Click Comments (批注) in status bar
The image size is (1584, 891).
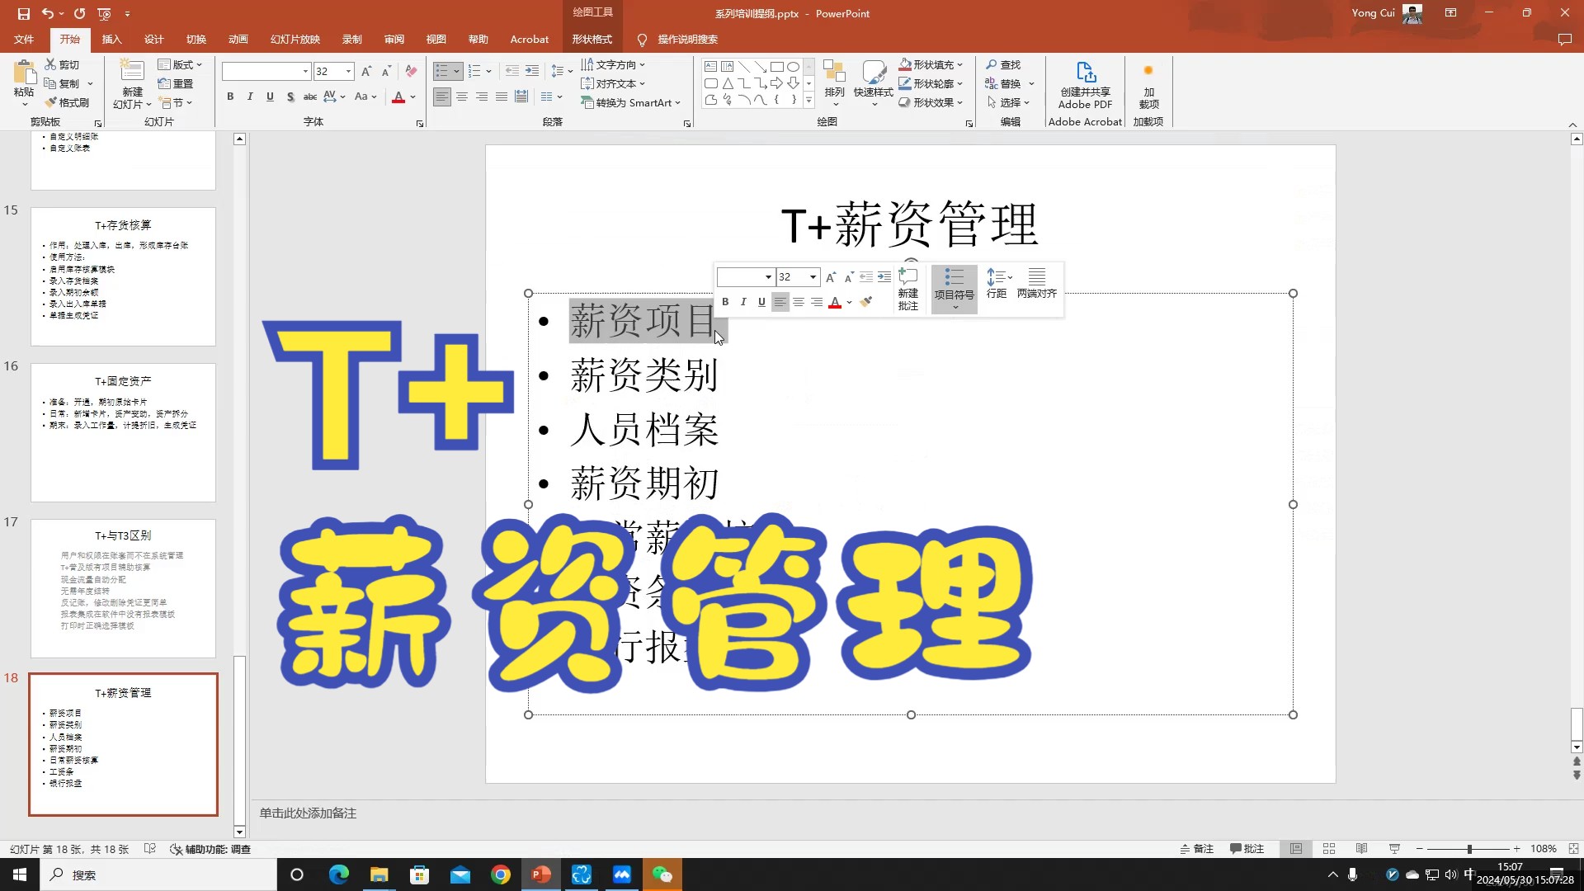pos(1247,849)
